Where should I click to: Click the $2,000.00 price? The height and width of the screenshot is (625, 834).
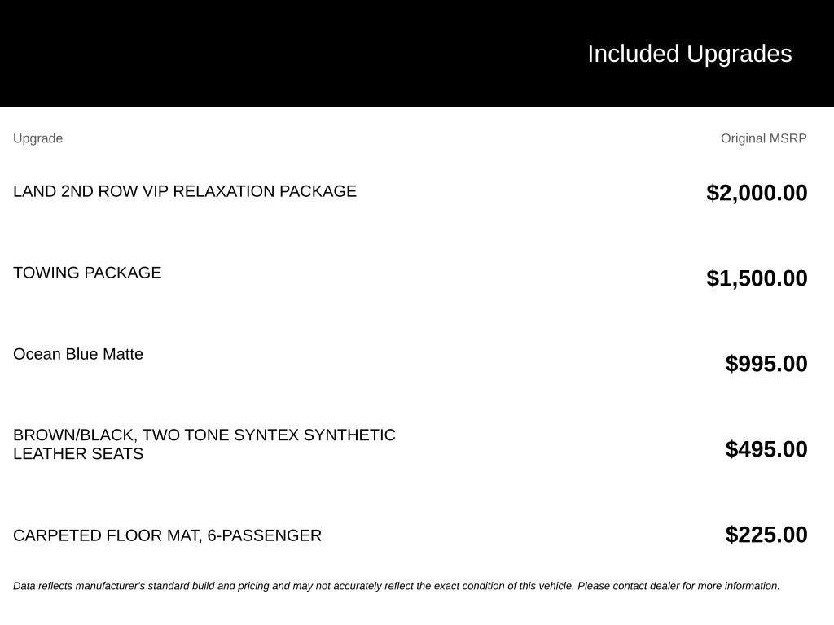point(757,193)
